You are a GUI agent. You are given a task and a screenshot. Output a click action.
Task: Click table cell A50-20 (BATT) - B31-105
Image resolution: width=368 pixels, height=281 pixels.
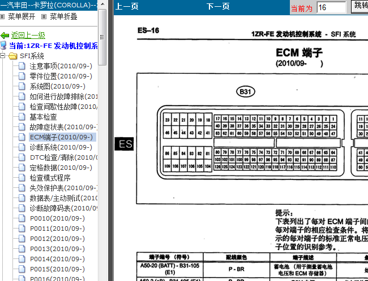click(x=170, y=269)
